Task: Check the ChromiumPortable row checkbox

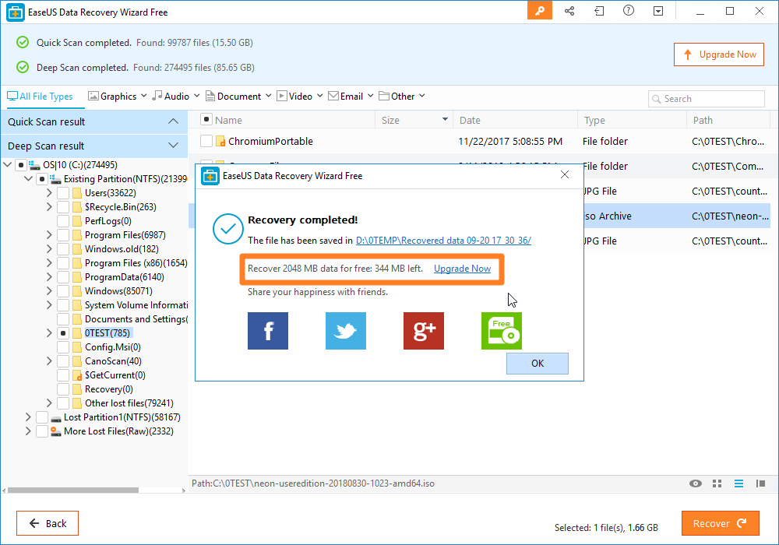Action: [x=206, y=141]
